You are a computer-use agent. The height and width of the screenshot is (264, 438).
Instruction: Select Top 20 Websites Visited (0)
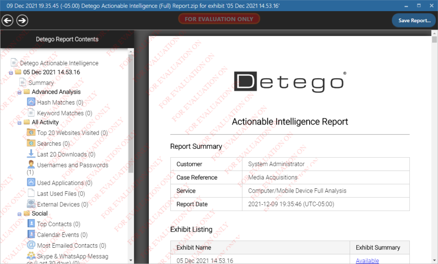[72, 133]
